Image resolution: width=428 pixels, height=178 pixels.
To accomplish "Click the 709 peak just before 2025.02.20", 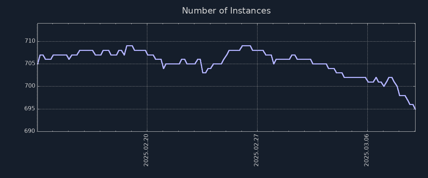I will point(129,46).
